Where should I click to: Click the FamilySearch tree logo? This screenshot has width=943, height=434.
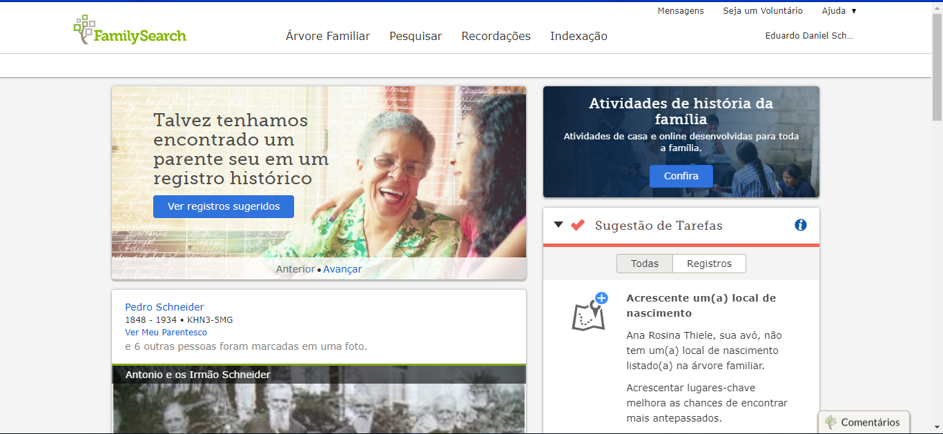click(x=130, y=30)
